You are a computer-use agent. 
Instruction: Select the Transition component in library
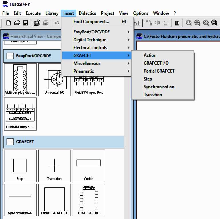tap(54, 166)
